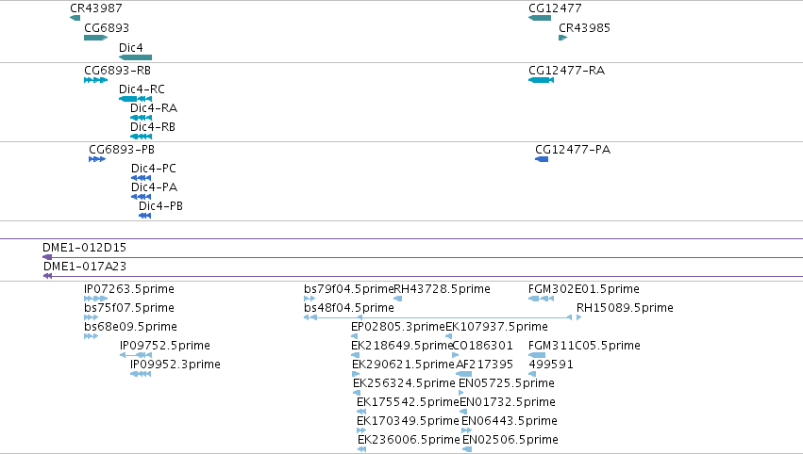Open the RH15089.5prime EST label

[x=625, y=308]
